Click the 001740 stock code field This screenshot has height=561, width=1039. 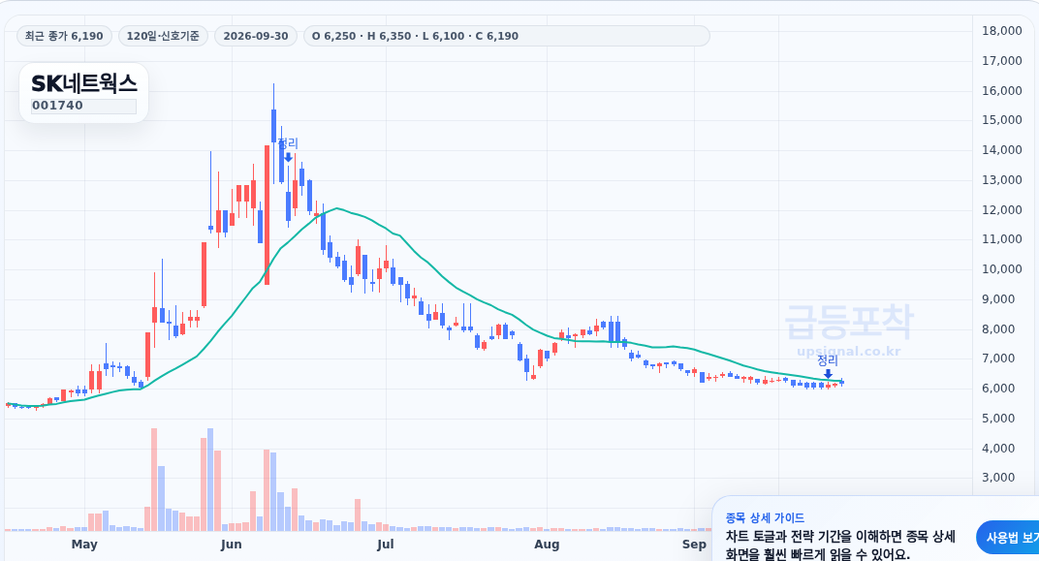pos(83,106)
